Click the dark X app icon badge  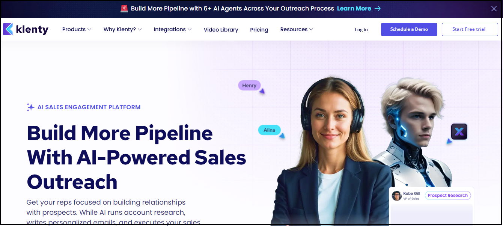click(x=459, y=132)
